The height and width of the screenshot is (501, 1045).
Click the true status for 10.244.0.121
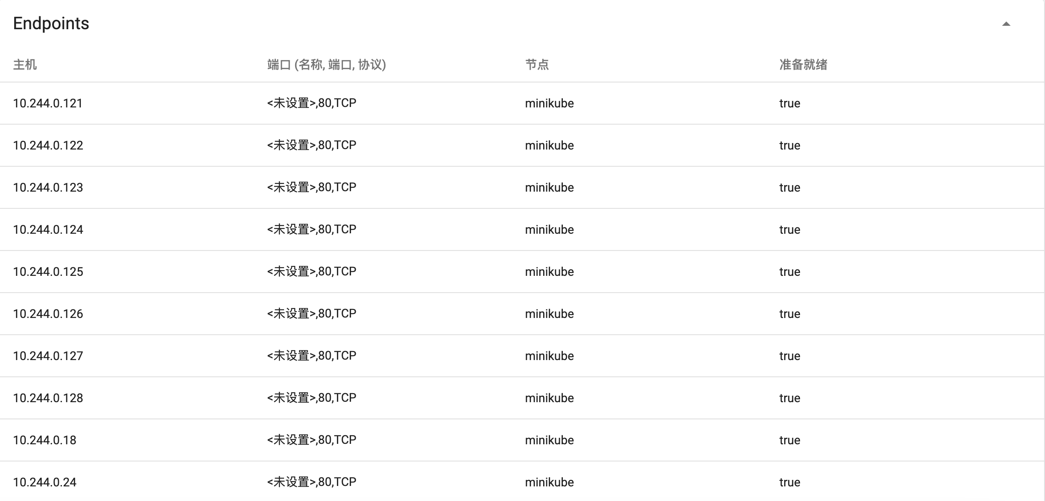pos(790,103)
